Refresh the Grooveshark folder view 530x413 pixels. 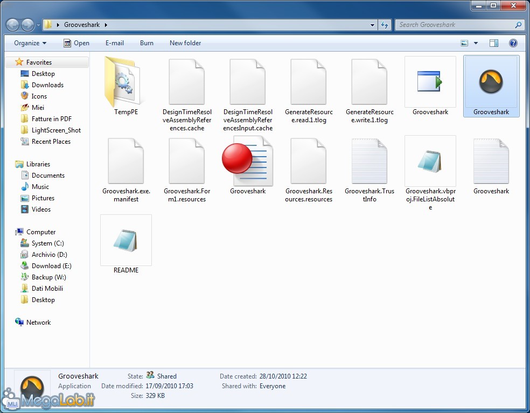pos(385,25)
